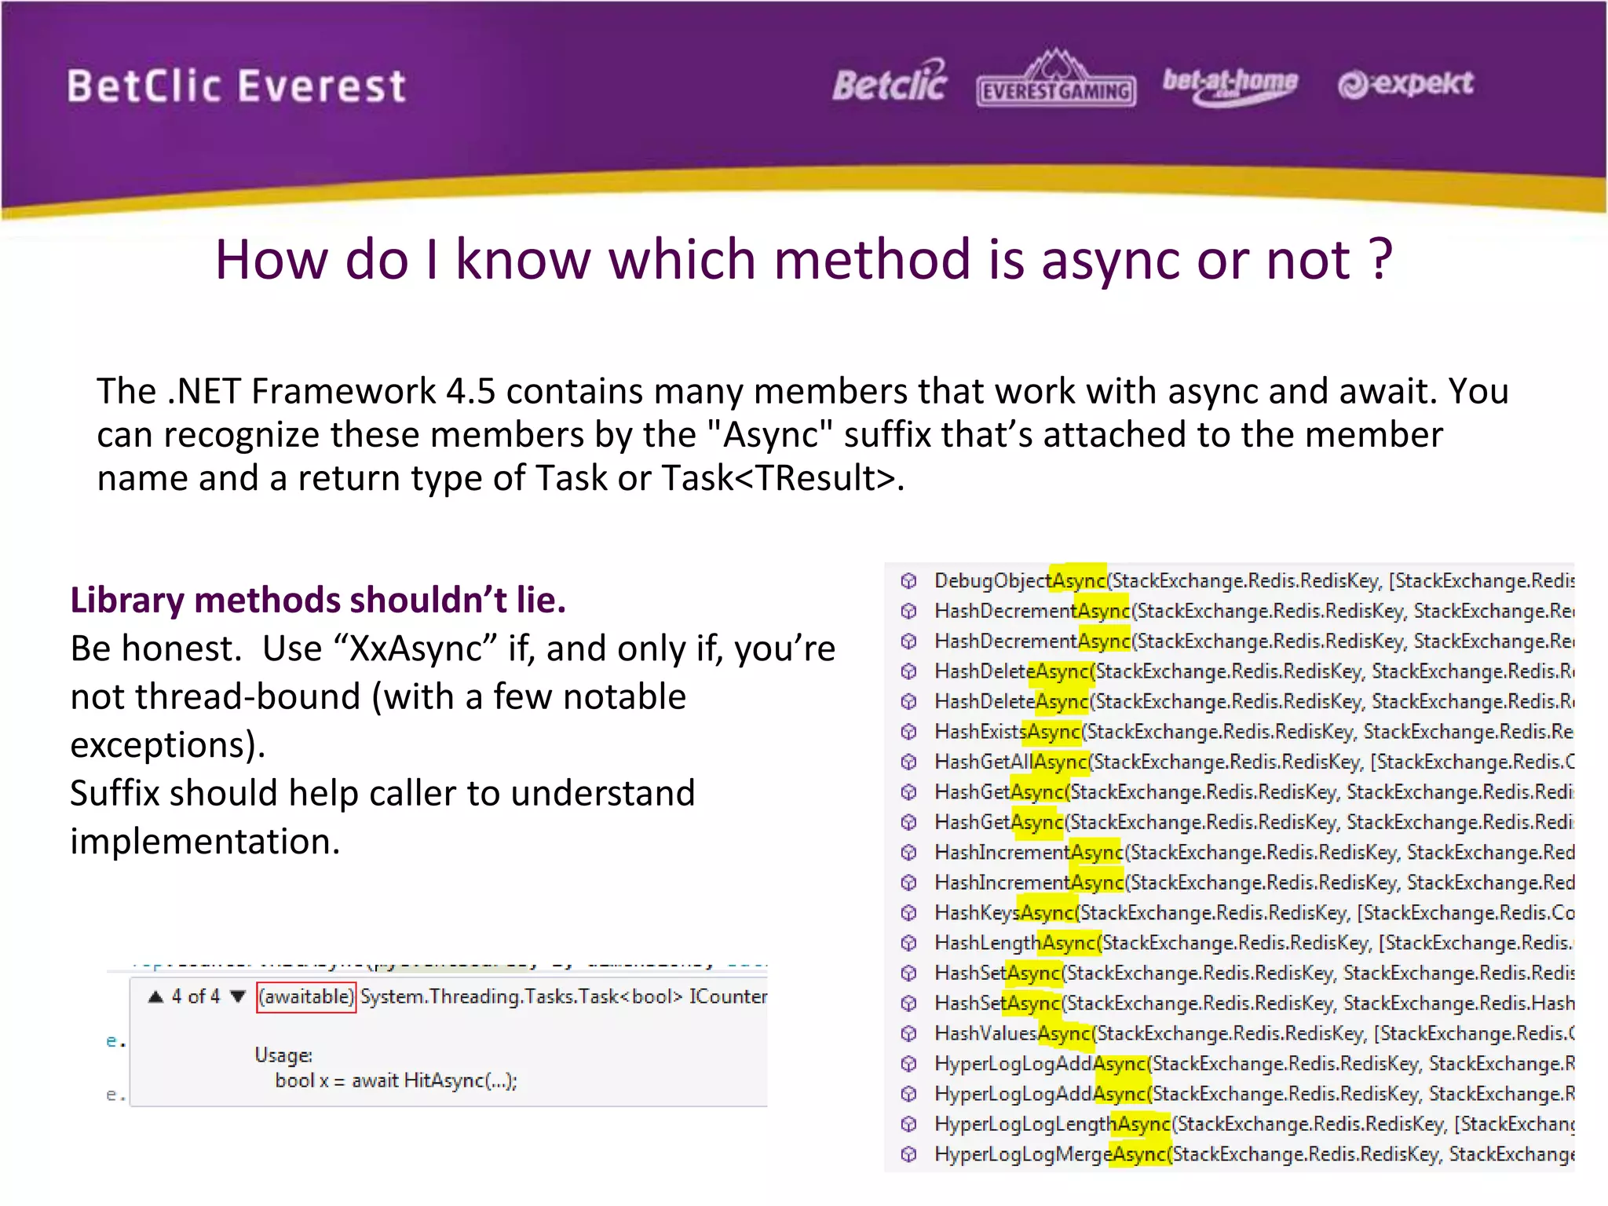Click the method icon beside HashExistsAsync

tap(908, 732)
